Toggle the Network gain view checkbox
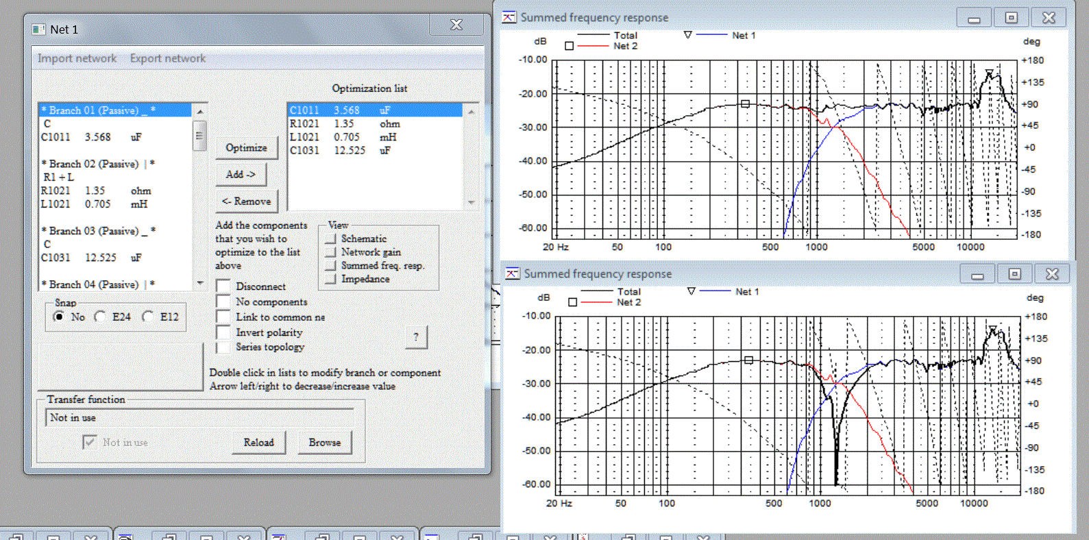 (331, 252)
